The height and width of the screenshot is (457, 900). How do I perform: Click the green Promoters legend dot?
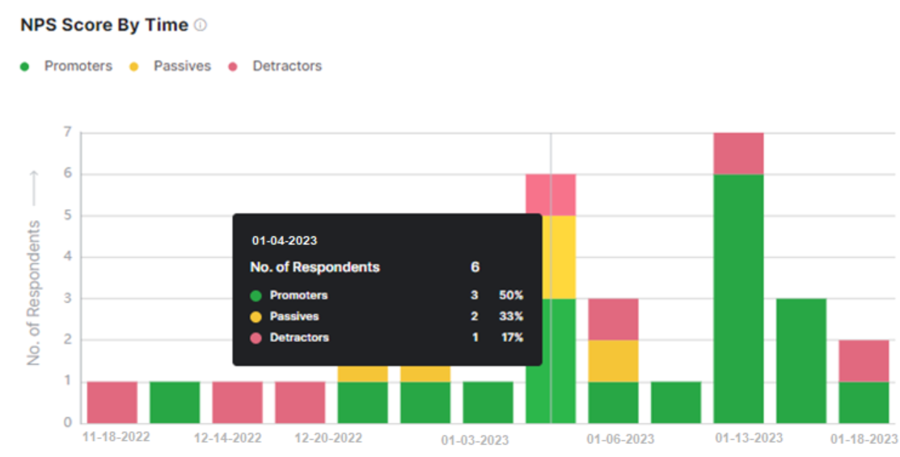[x=25, y=67]
